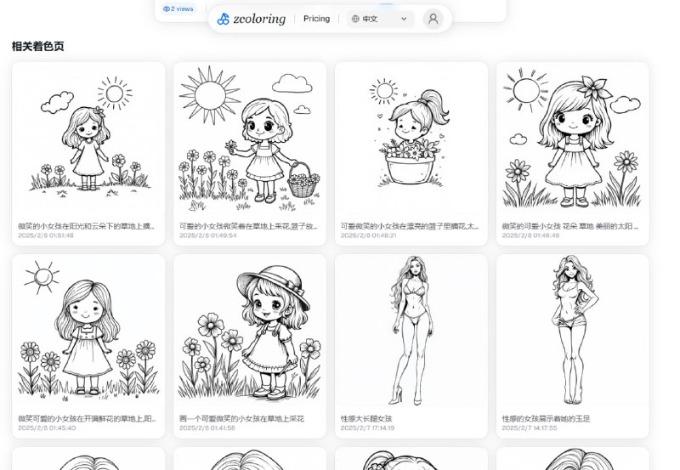Click caption 可爱的小女孩微笑着在草地上采花
Viewport: 680px width, 470px height.
click(x=248, y=227)
